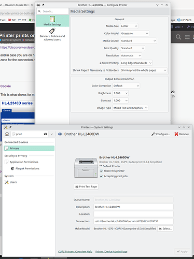The width and height of the screenshot is (194, 259).
Task: Click pin icon in Configure Printer titlebar
Action: pos(43,5)
